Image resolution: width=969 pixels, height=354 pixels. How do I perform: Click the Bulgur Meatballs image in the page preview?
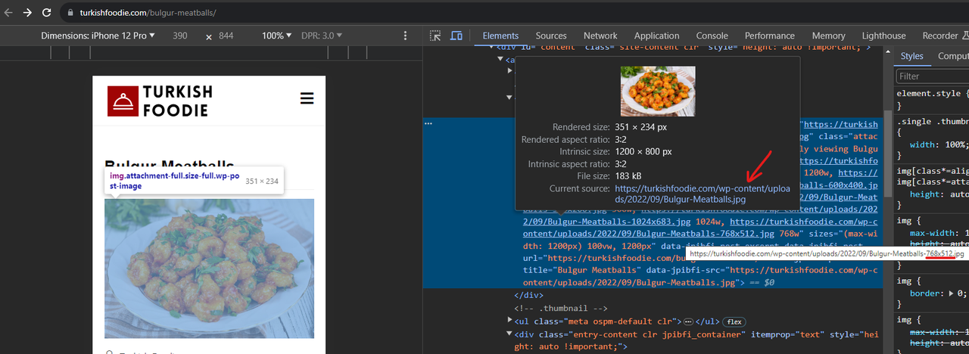(209, 269)
